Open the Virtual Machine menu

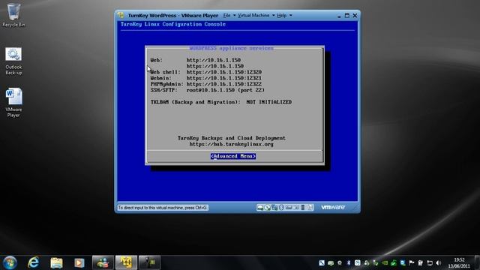coord(253,15)
